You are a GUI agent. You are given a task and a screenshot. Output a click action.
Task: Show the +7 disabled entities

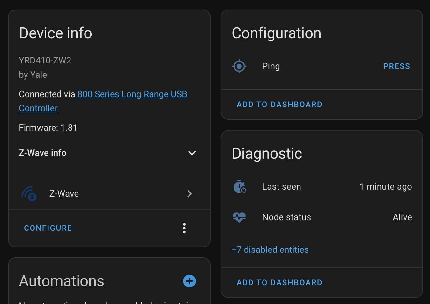coord(270,250)
